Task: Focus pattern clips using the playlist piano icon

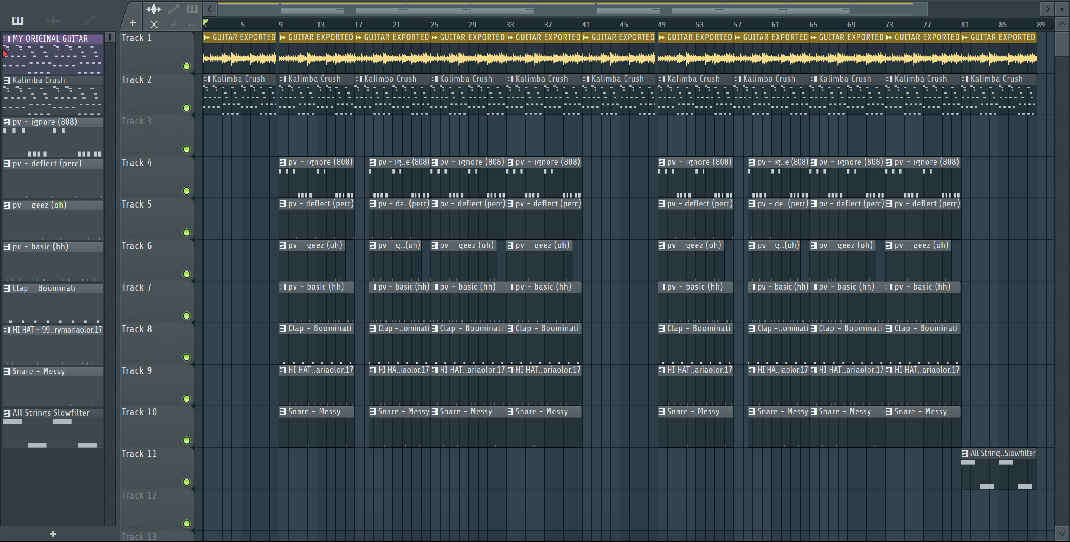Action: pos(192,9)
